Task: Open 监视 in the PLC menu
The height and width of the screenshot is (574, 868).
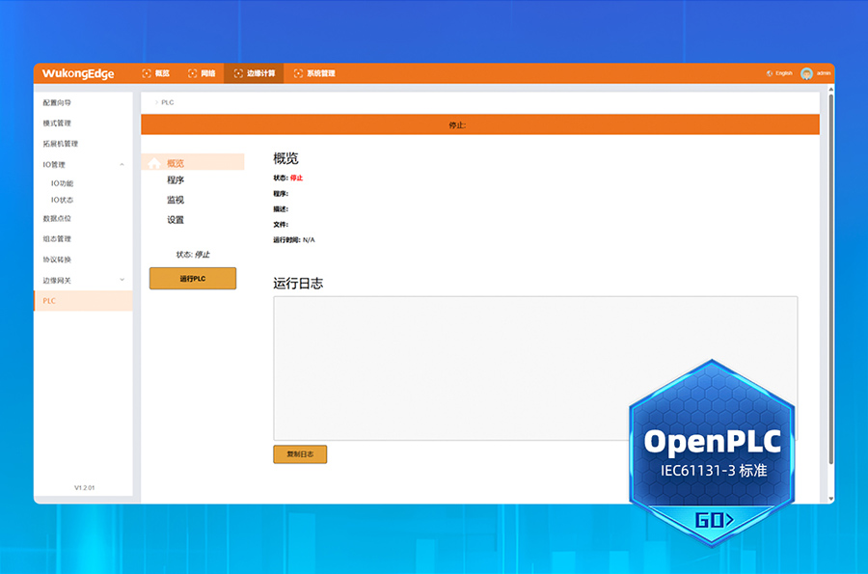Action: (176, 200)
